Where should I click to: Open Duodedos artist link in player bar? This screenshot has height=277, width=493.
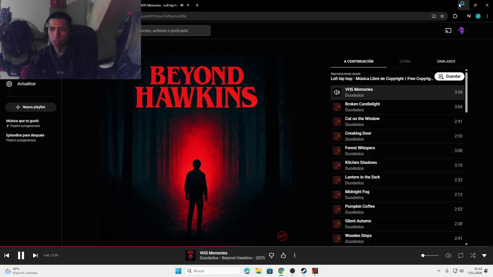pos(208,258)
